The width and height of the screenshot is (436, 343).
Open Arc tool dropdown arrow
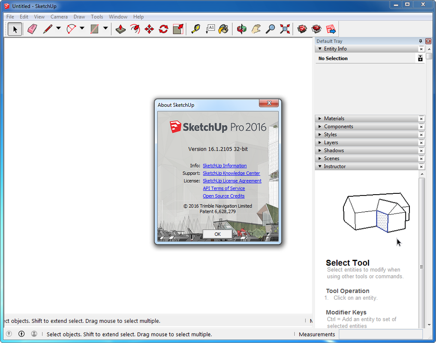(82, 28)
